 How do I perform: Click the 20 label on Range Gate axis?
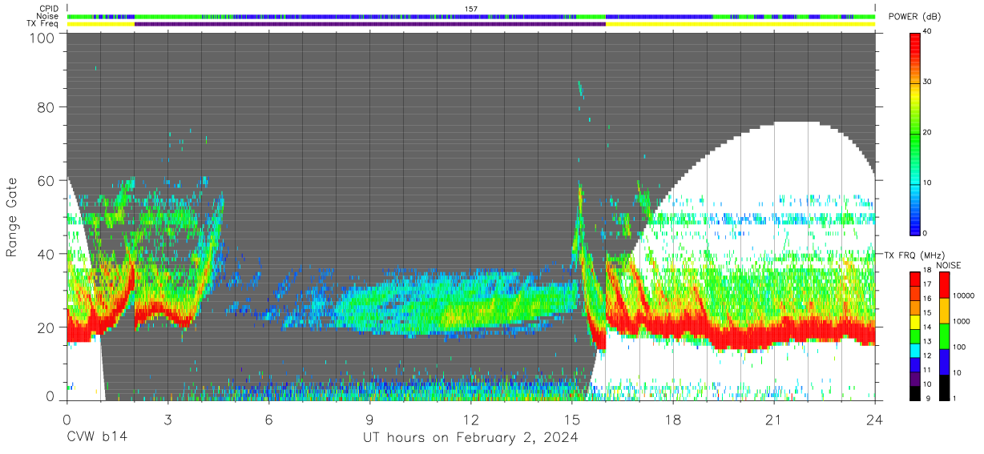pyautogui.click(x=45, y=327)
